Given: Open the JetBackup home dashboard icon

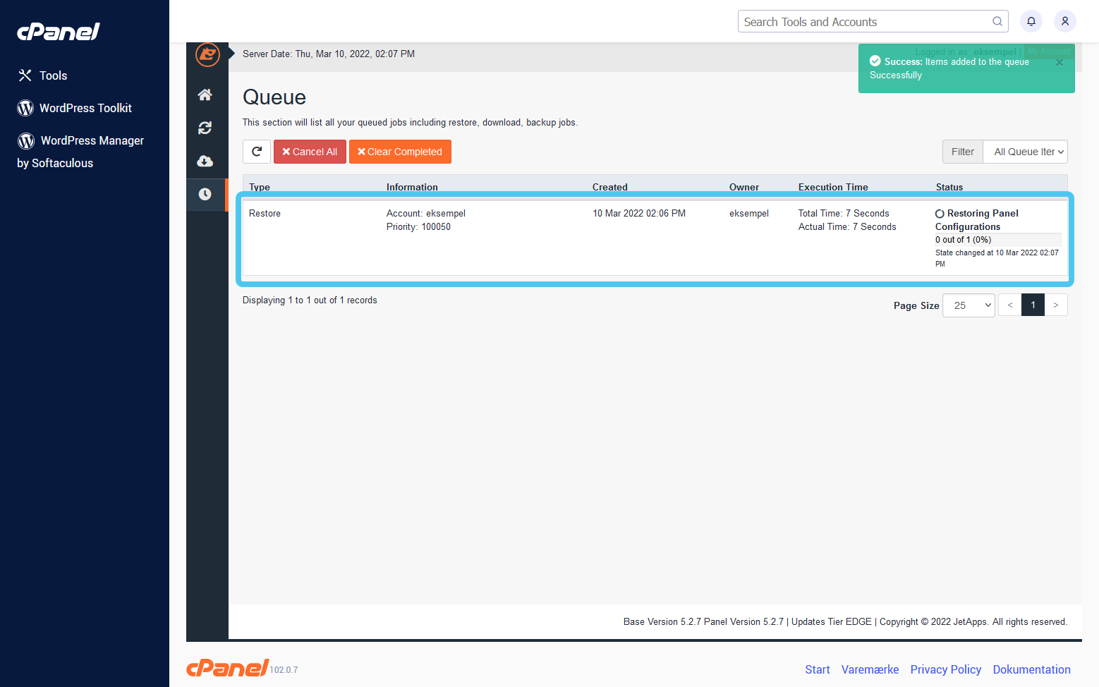Looking at the screenshot, I should point(205,94).
